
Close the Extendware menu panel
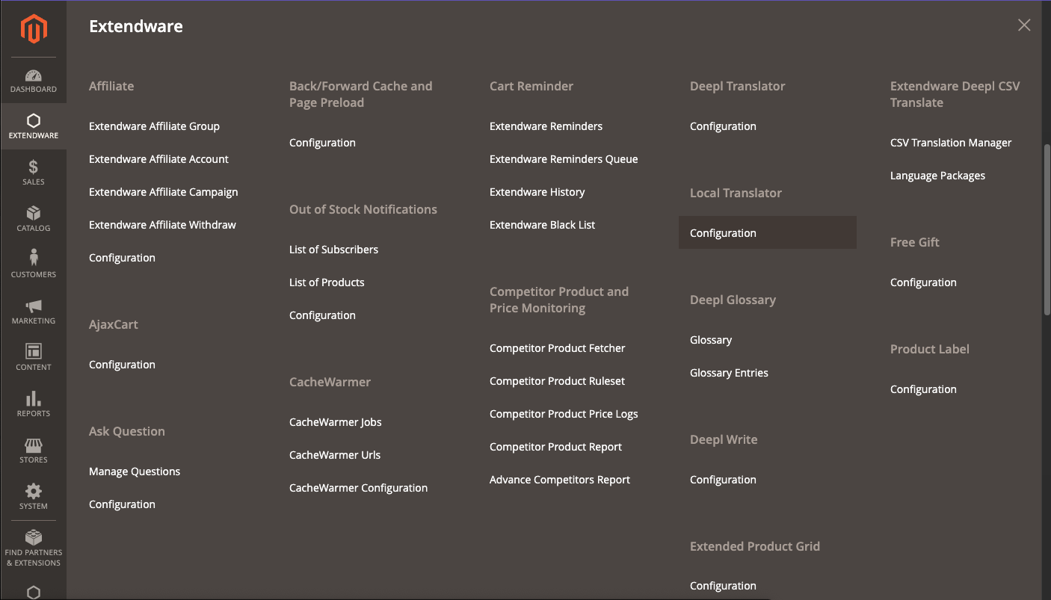click(1024, 25)
